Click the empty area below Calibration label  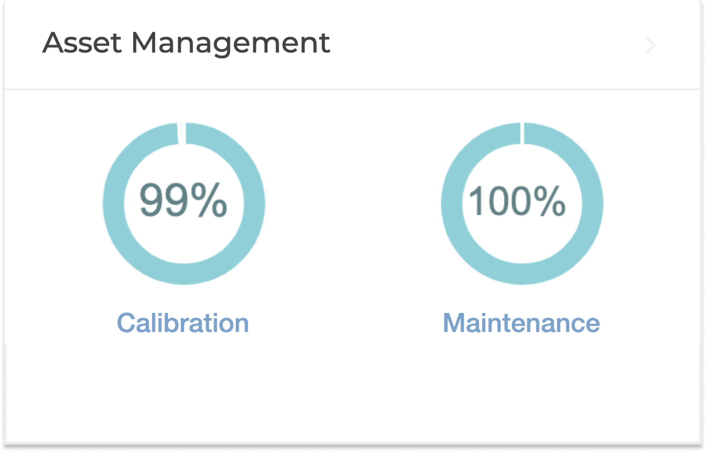coord(184,386)
